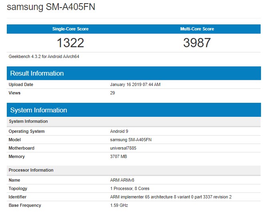Viewport: 265px width, 212px height.
Task: Select the Single-Core Score header
Action: [70, 29]
